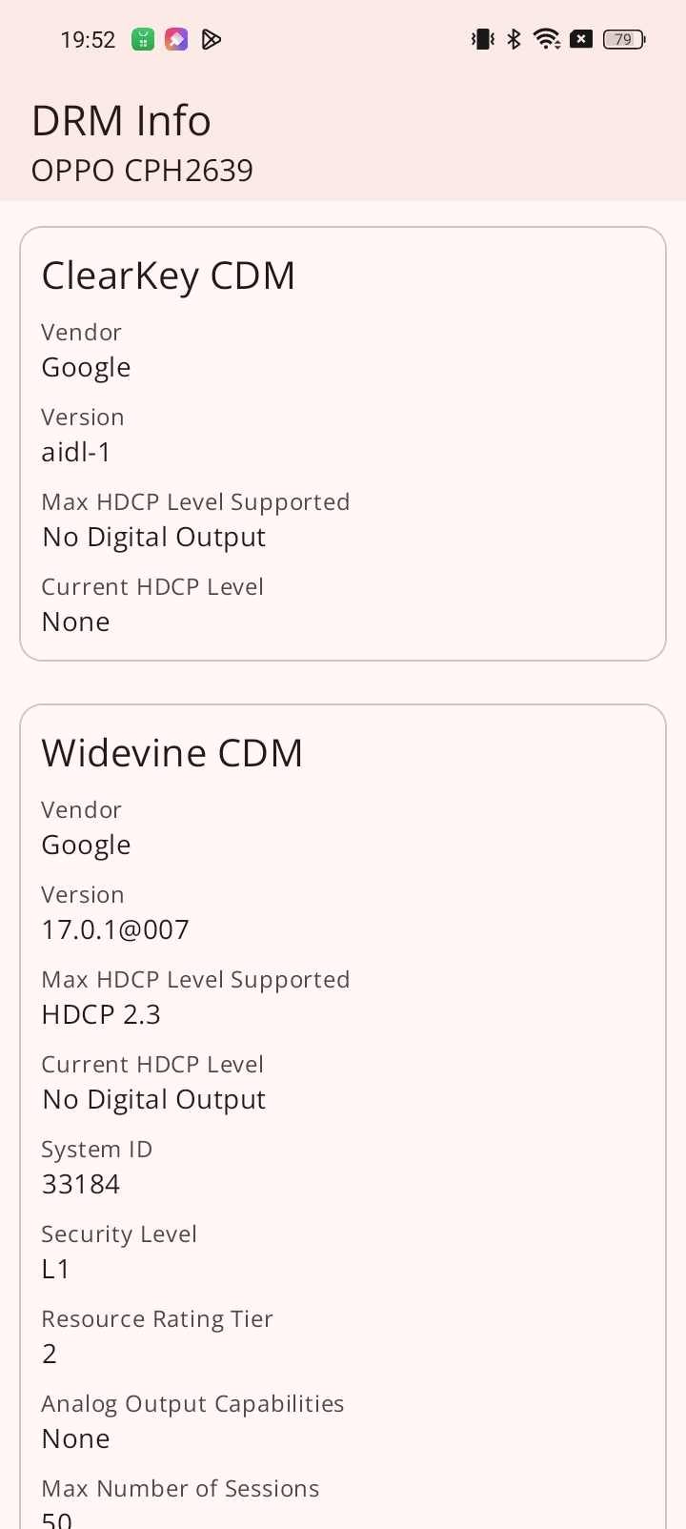Image resolution: width=686 pixels, height=1529 pixels.
Task: Tap the OPPO CPH2639 device name
Action: click(142, 171)
